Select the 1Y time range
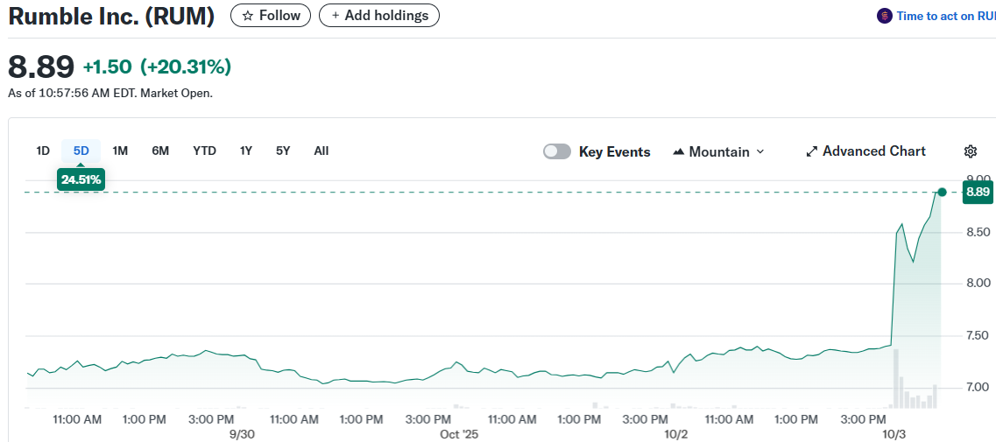Screen dimensions: 996x442 point(246,151)
